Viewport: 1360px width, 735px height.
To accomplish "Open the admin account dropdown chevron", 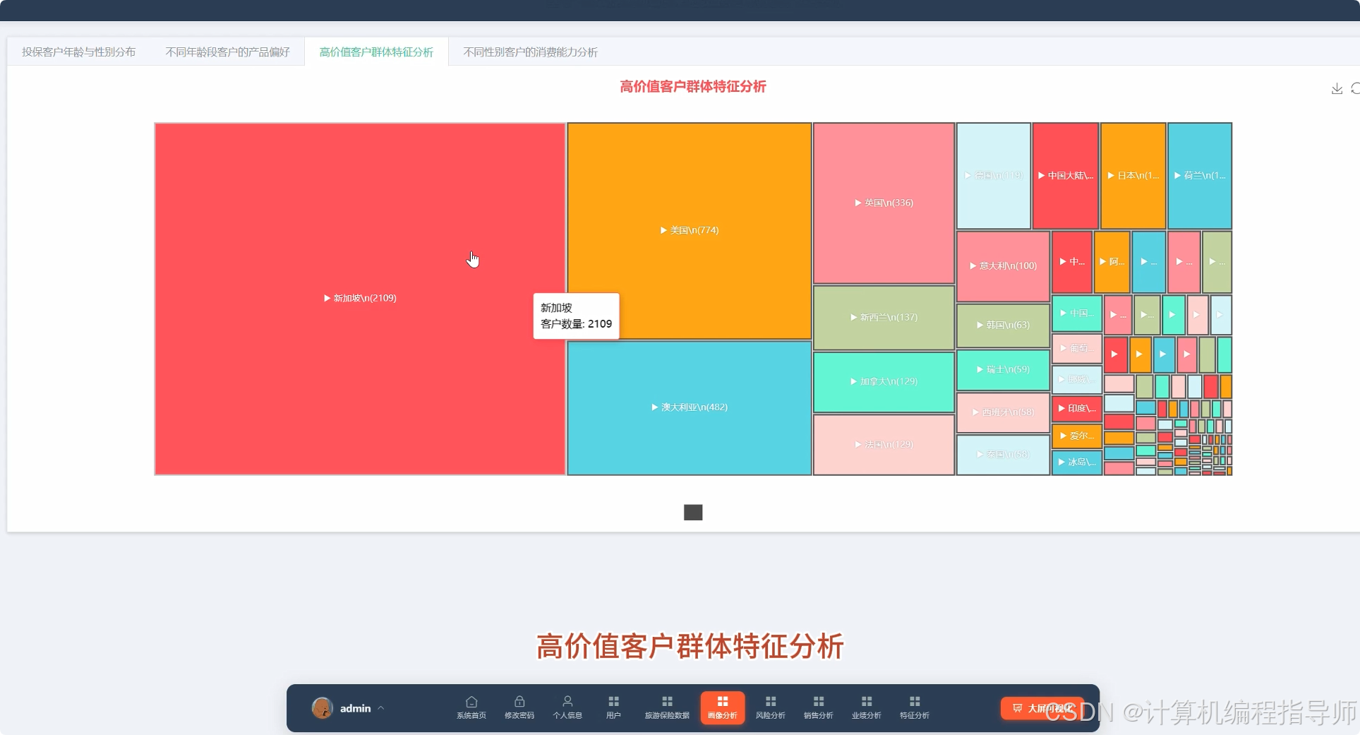I will (x=381, y=708).
